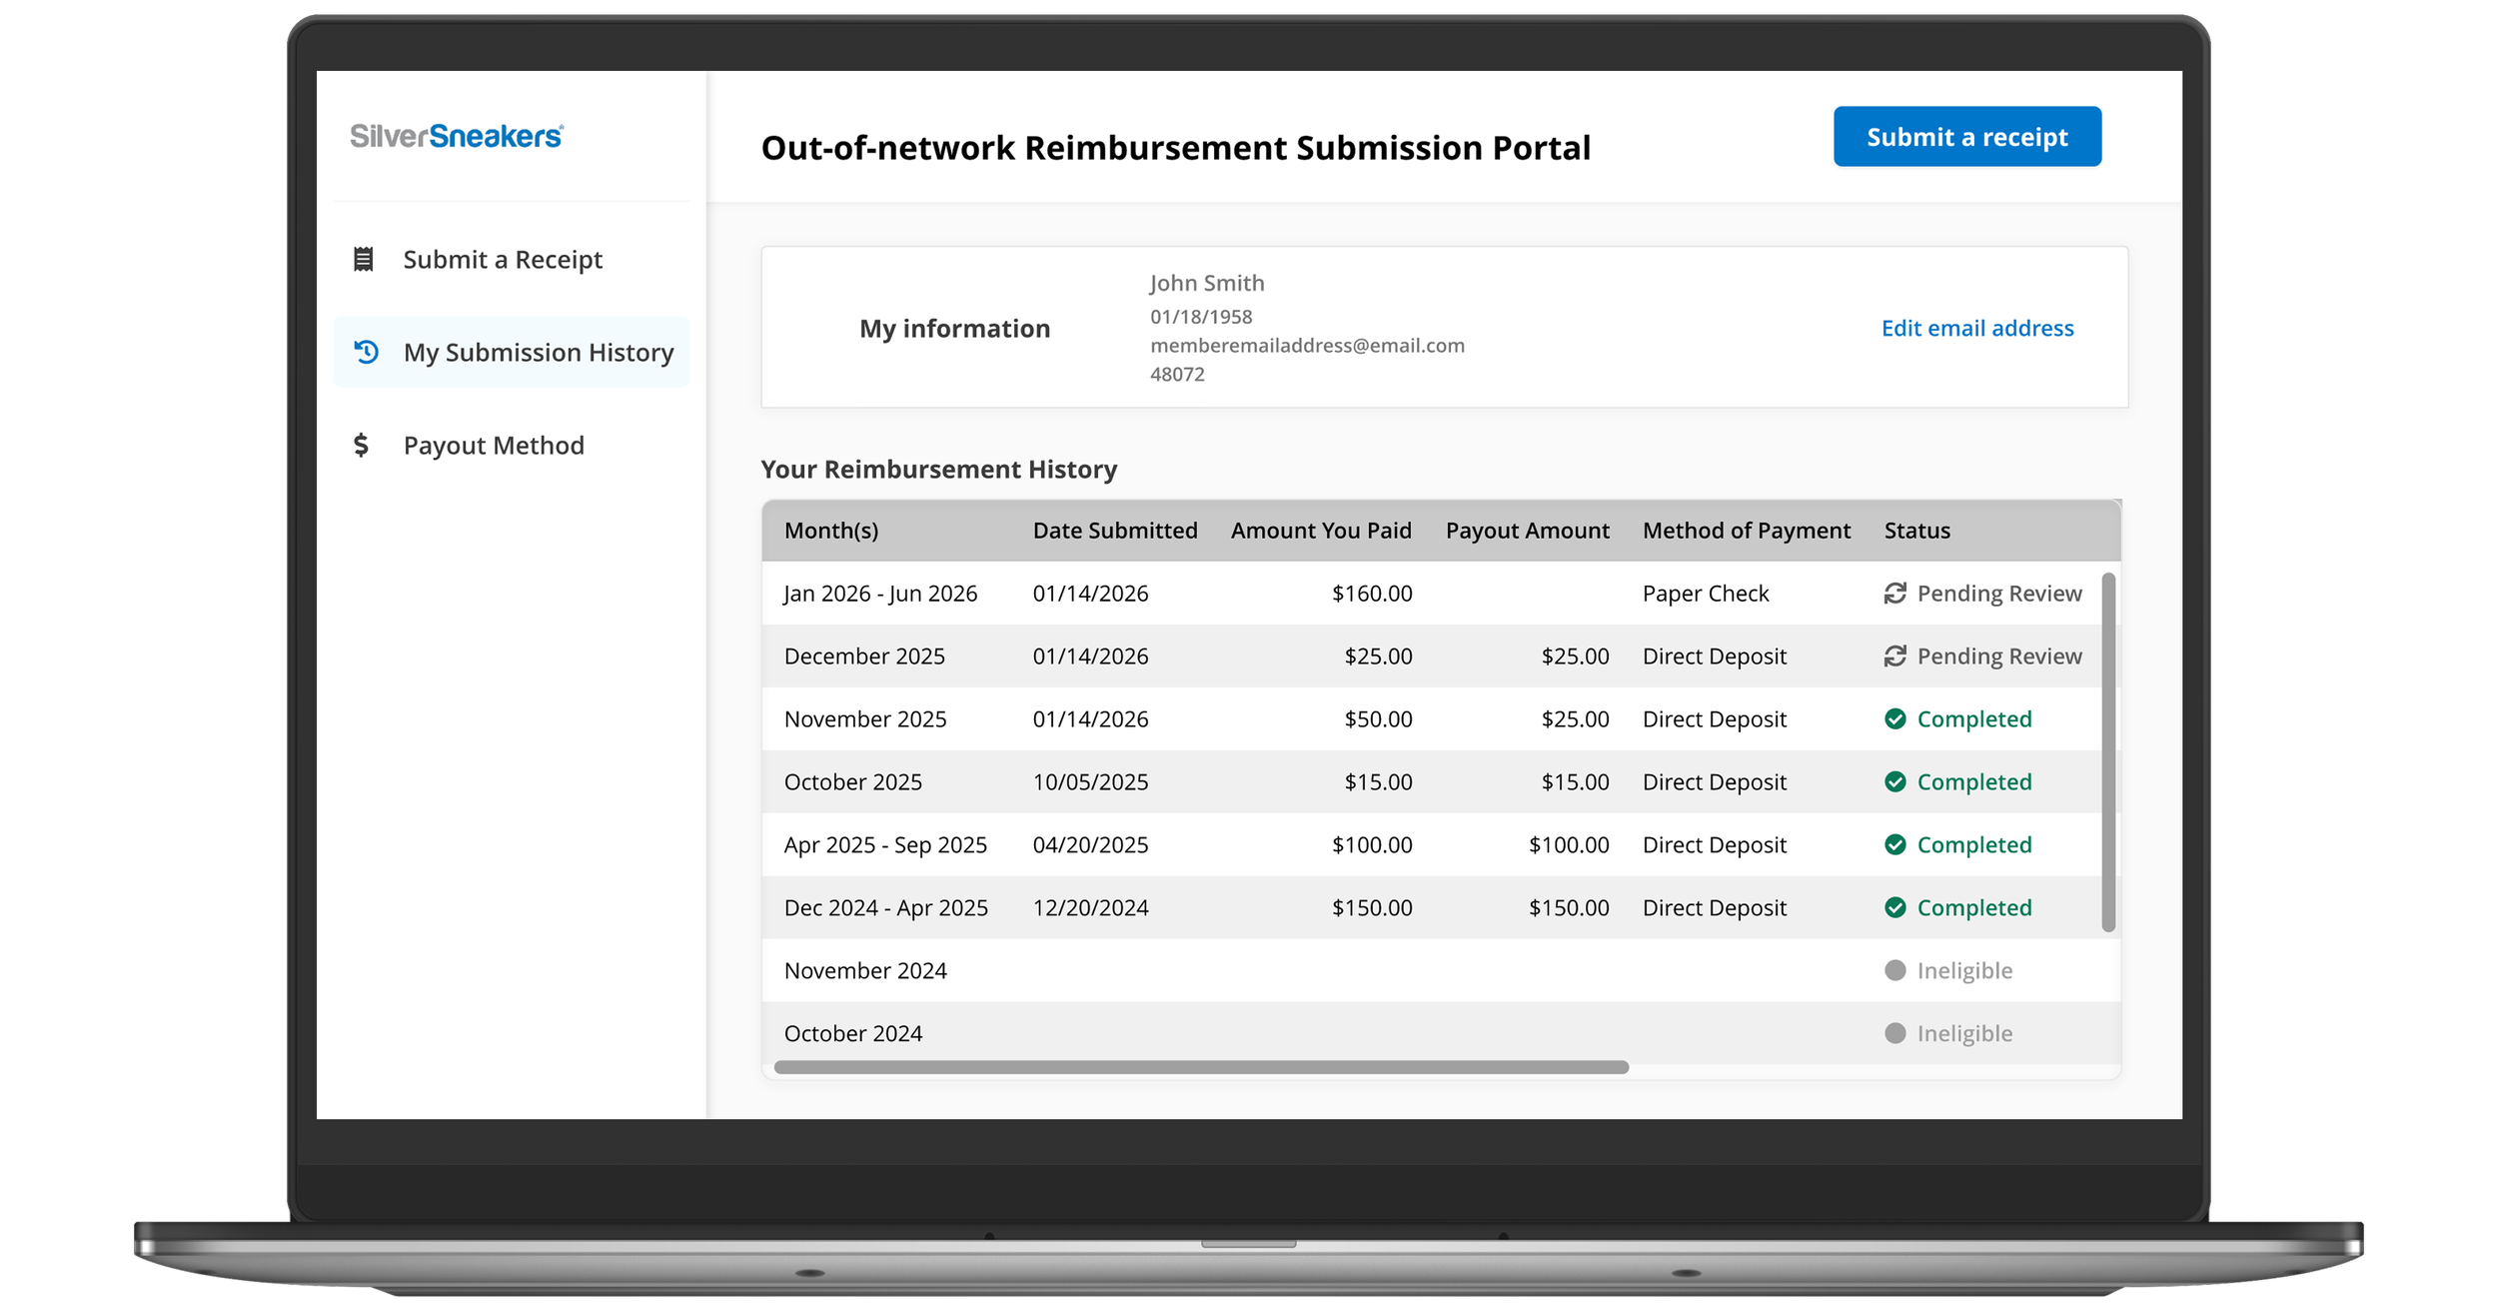Click the Date Submitted column header
The width and height of the screenshot is (2498, 1311).
click(1115, 531)
